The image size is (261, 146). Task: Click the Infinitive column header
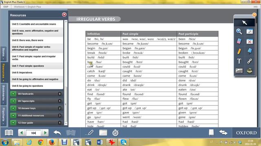(x=103, y=34)
